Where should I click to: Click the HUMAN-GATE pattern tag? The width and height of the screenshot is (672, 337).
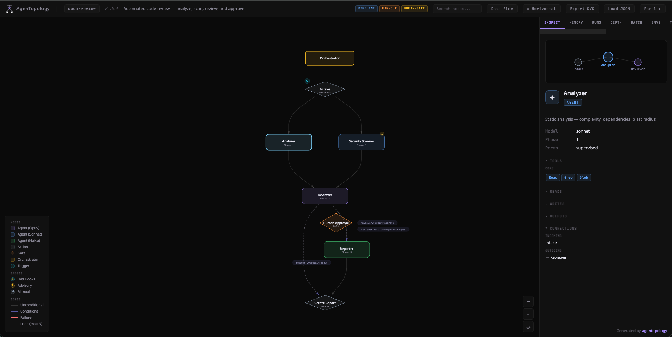pos(414,8)
